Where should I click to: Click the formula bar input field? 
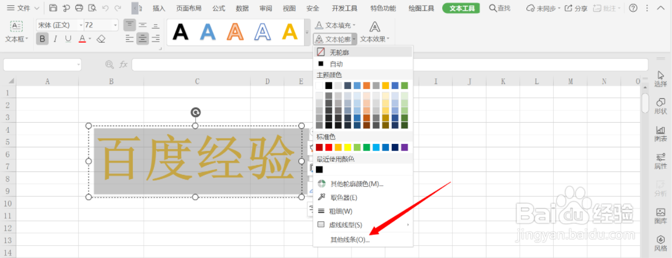pos(390,65)
